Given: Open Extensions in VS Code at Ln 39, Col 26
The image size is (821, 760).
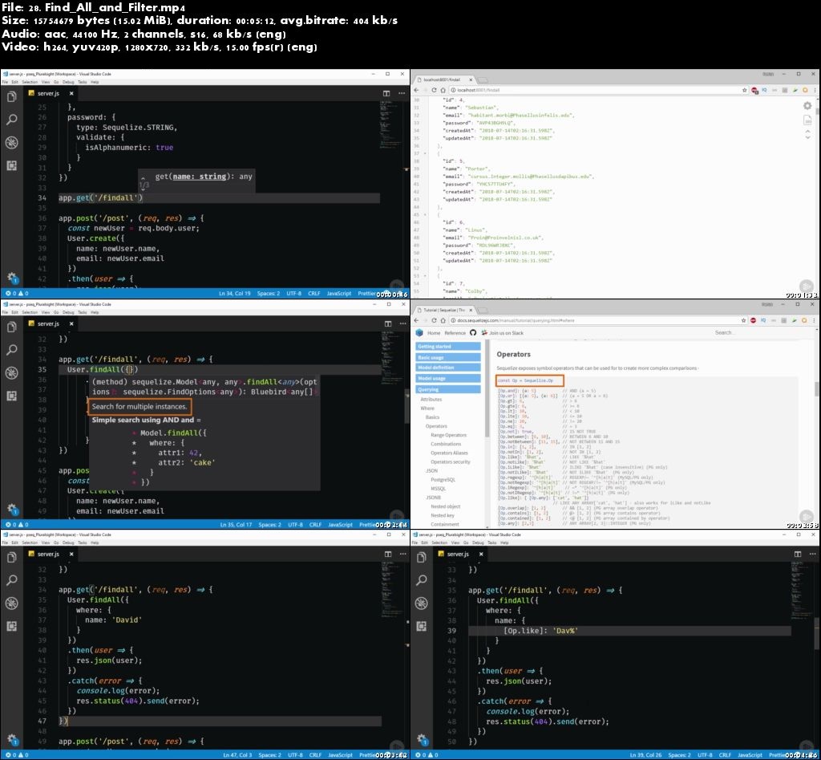Looking at the screenshot, I should pos(422,626).
